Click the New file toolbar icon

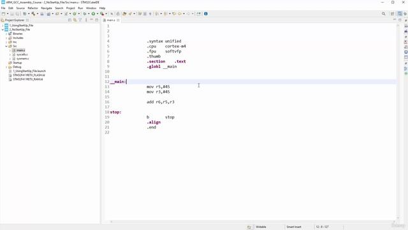[x=3, y=14]
